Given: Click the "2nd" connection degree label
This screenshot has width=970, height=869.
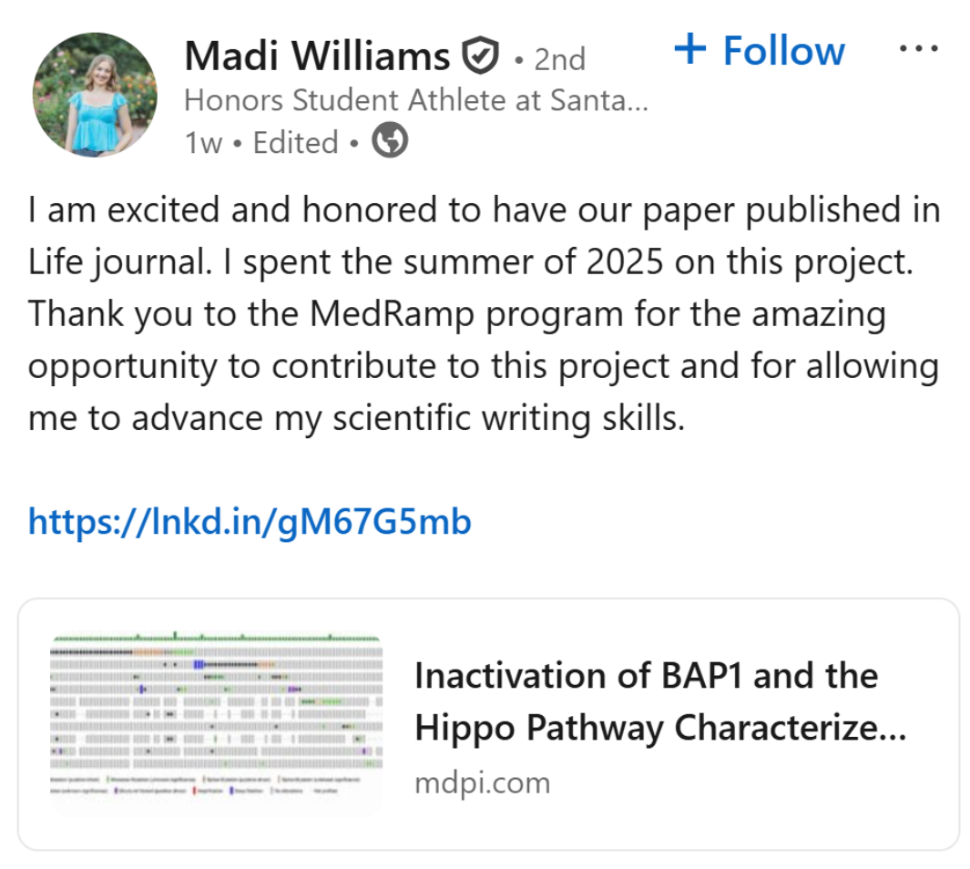Looking at the screenshot, I should click(559, 59).
